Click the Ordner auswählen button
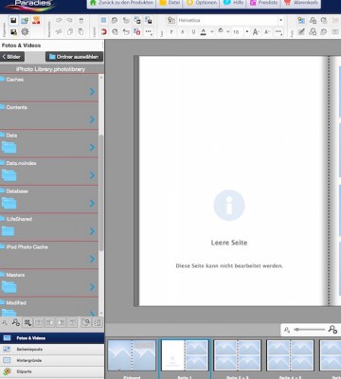Image resolution: width=341 pixels, height=379 pixels. (74, 57)
